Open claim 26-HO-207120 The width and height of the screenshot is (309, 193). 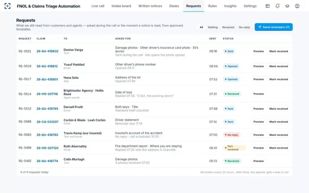tap(47, 148)
